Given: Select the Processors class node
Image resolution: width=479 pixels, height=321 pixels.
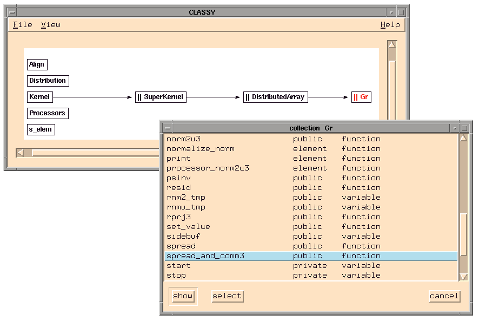Looking at the screenshot, I should [48, 113].
